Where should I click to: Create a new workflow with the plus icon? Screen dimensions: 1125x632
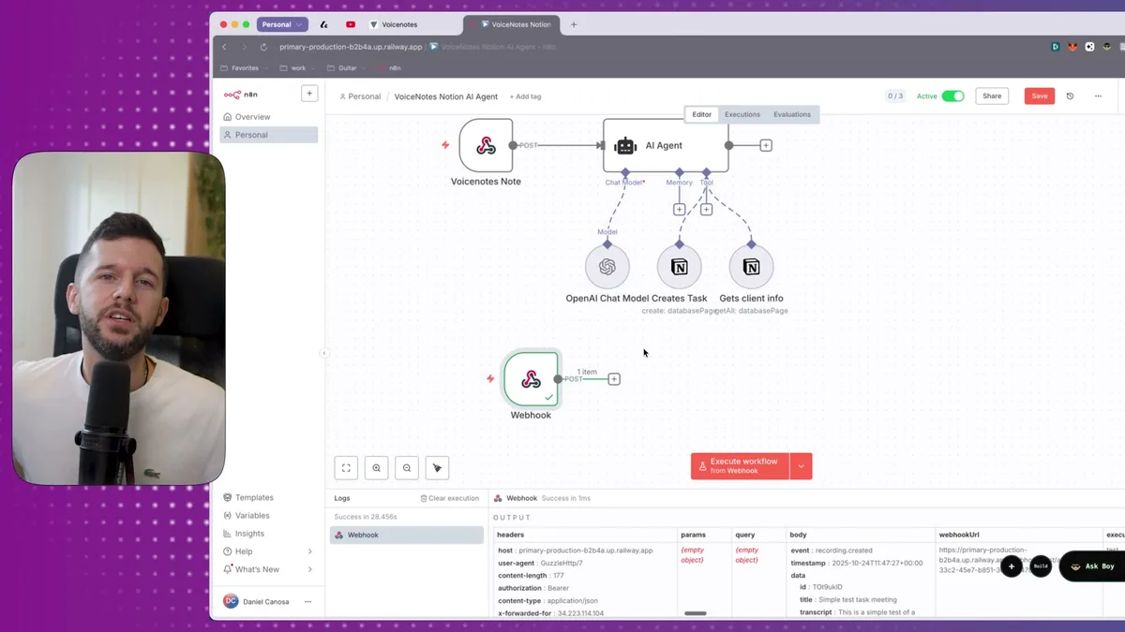pos(309,93)
